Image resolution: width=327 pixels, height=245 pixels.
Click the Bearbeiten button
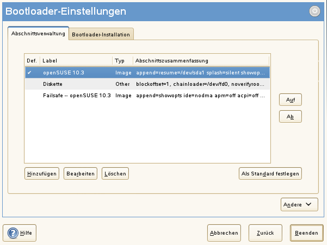(81, 174)
